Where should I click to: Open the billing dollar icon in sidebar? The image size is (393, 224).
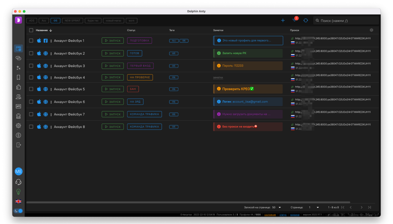point(18,135)
